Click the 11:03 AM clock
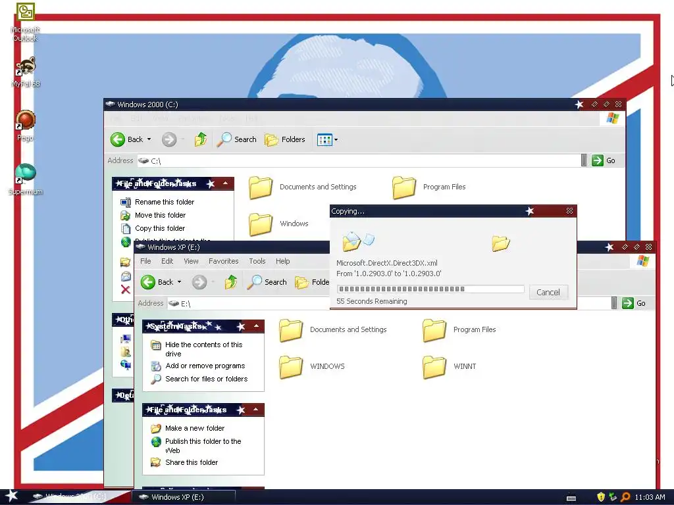Image resolution: width=674 pixels, height=505 pixels. click(x=650, y=497)
